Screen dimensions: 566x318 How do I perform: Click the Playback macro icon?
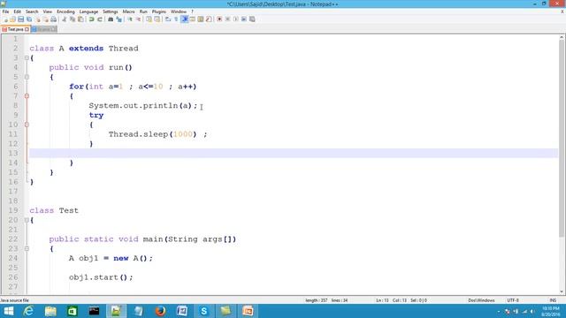point(236,19)
